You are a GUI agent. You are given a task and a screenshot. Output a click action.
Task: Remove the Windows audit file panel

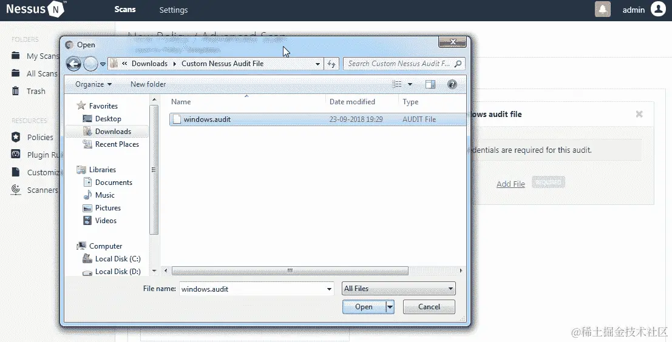[x=639, y=114]
